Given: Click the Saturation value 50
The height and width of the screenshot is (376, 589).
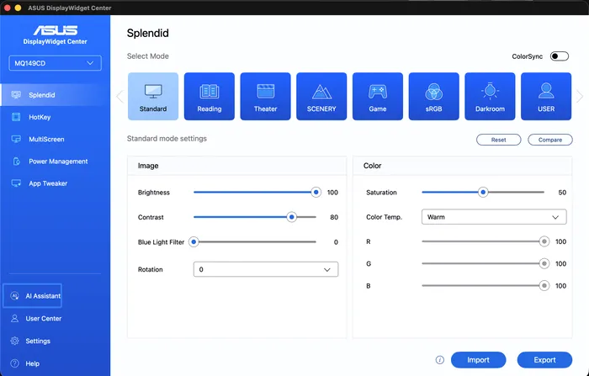Looking at the screenshot, I should [562, 193].
